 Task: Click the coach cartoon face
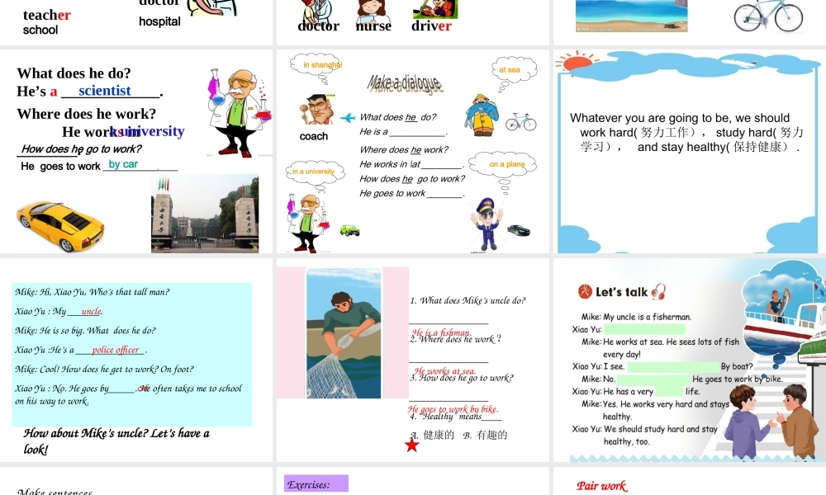[317, 110]
